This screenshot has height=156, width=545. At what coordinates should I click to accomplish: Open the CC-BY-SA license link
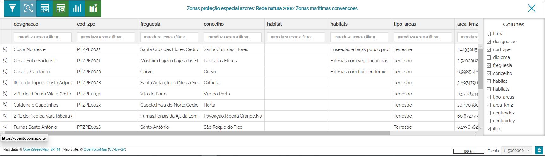117,149
